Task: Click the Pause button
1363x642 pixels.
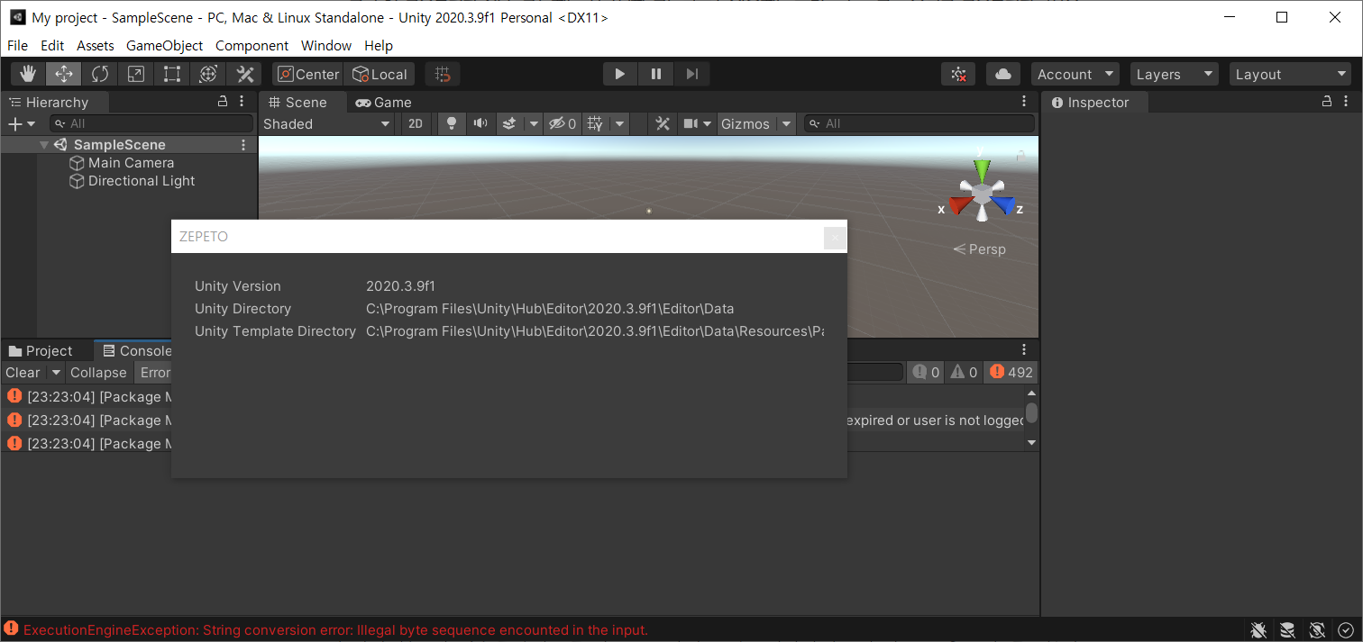Action: click(x=655, y=74)
